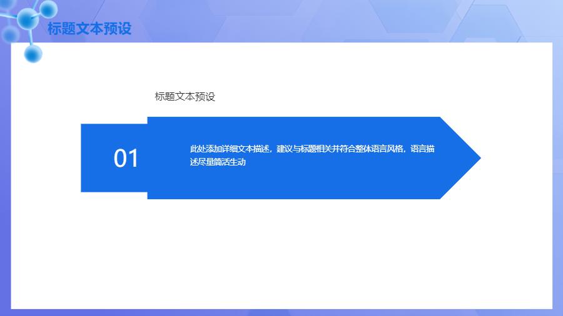
Task: Select the lowest molecule sphere overlapping white panel
Action: coord(33,54)
